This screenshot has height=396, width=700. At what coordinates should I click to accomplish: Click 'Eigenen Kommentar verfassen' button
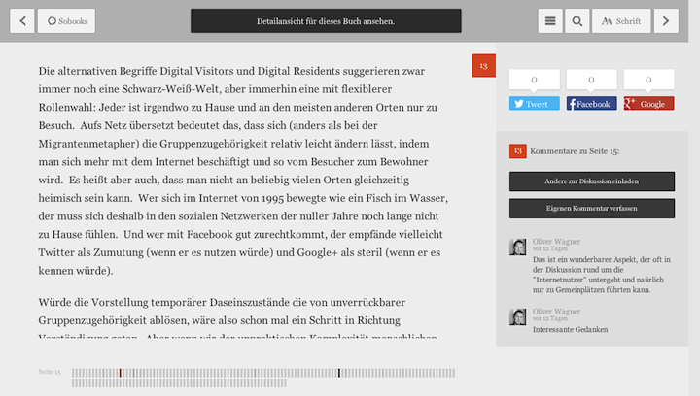tap(591, 208)
